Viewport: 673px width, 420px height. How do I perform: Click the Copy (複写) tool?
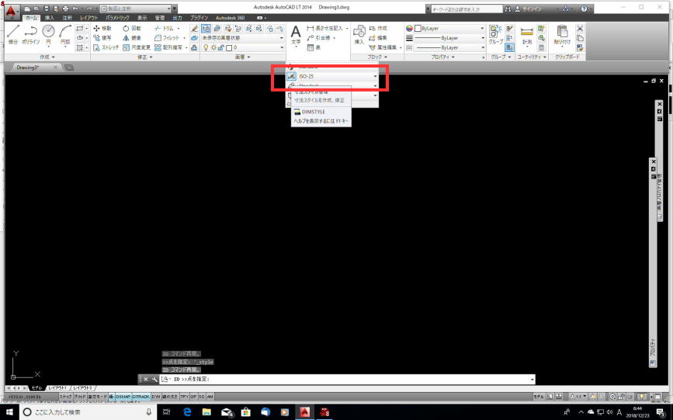(102, 38)
